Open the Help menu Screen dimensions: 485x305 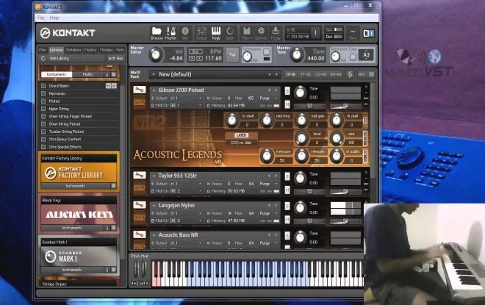pos(54,18)
